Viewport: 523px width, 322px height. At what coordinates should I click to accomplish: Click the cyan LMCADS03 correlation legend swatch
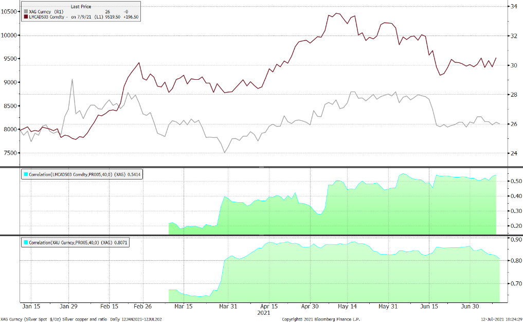(26, 175)
